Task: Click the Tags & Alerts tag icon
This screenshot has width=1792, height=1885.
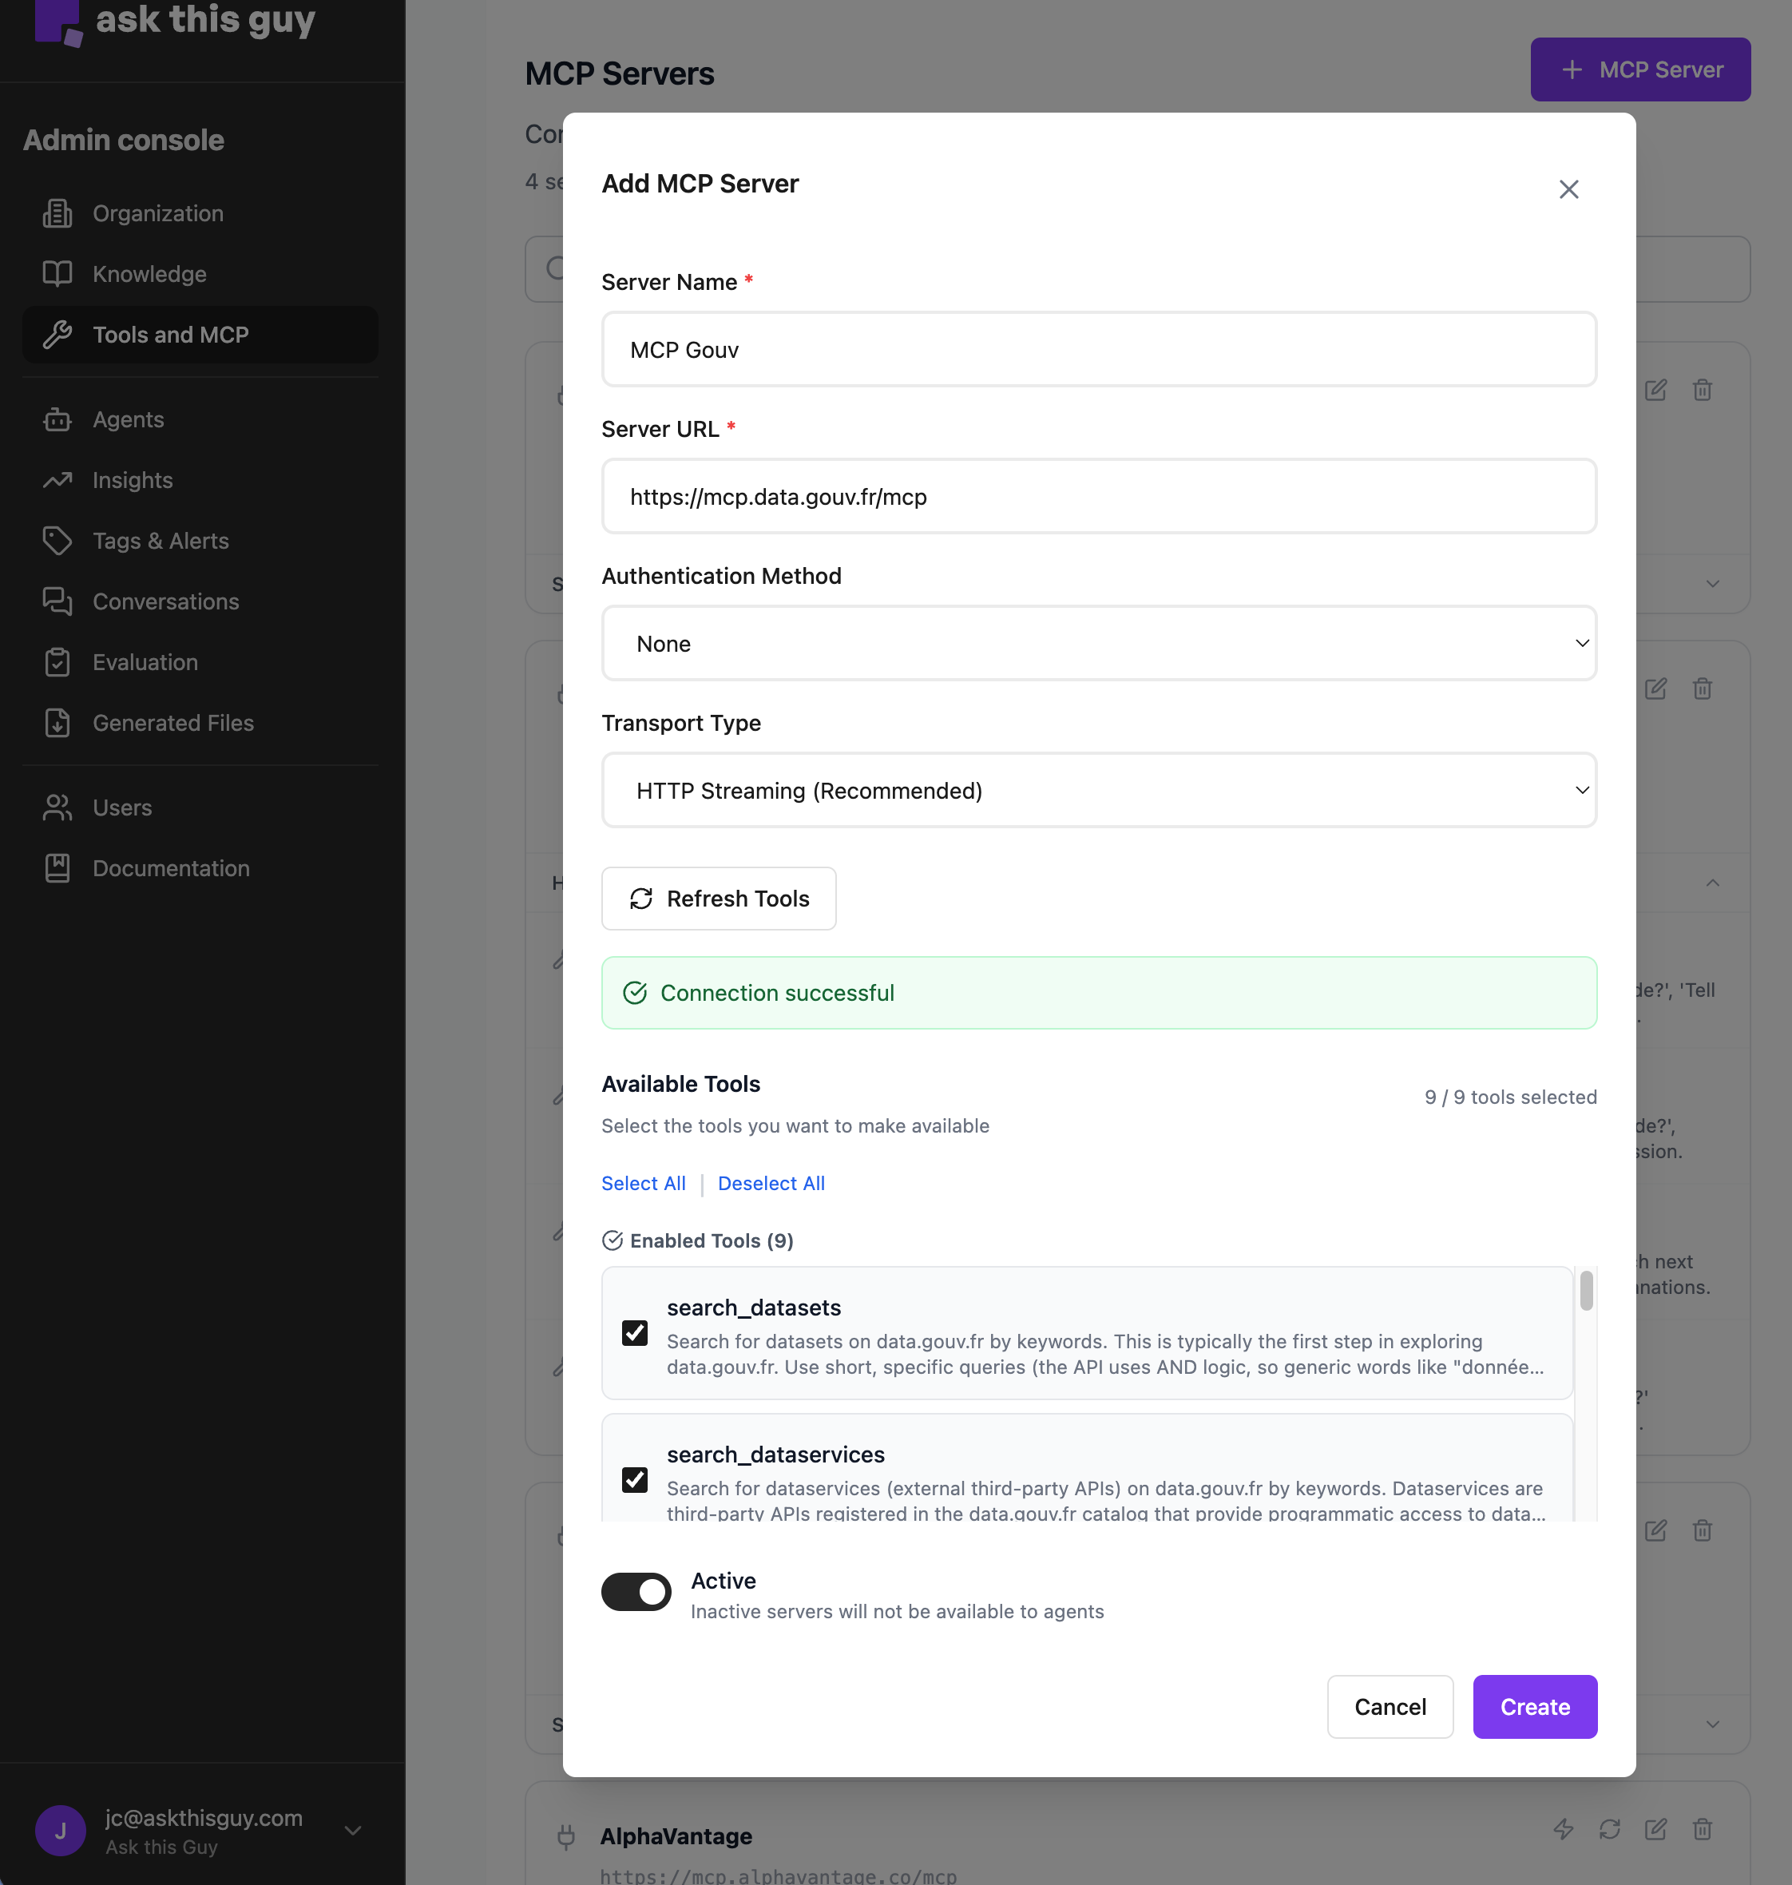Action: (57, 541)
